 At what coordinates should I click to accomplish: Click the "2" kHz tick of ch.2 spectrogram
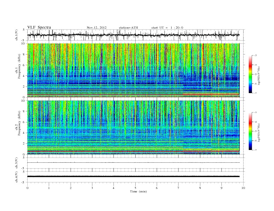click(x=24, y=144)
